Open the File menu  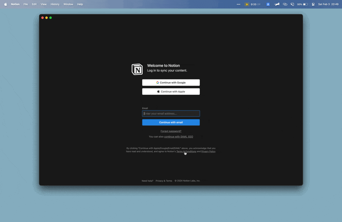[26, 4]
